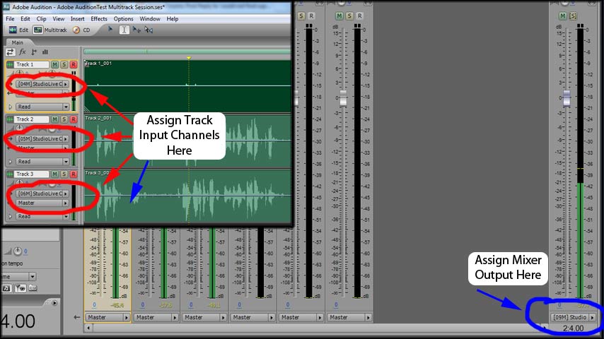Click the Track 1 name field

(x=32, y=64)
